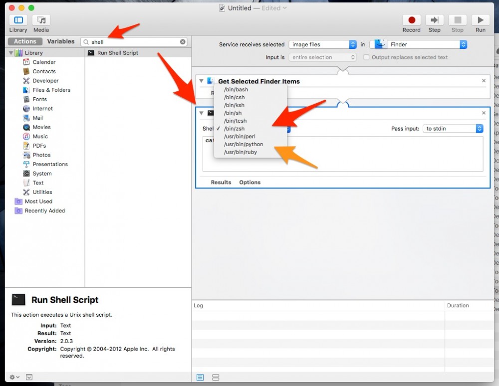Open the Pass input dropdown

coord(452,128)
